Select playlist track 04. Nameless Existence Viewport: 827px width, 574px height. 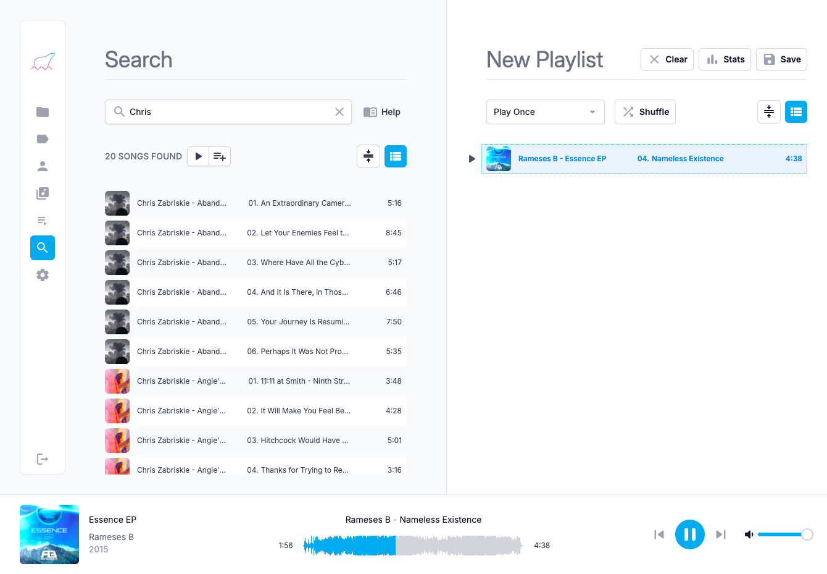[644, 159]
